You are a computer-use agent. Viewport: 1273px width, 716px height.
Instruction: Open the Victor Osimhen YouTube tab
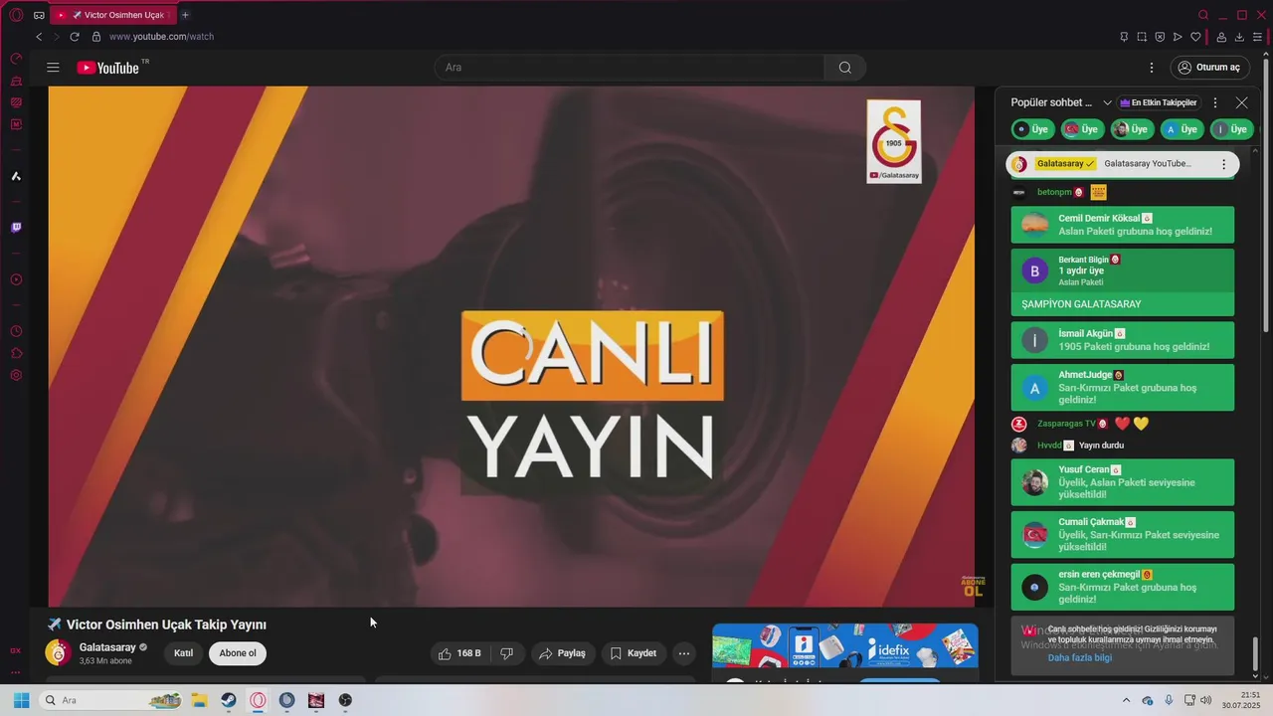[x=112, y=15]
